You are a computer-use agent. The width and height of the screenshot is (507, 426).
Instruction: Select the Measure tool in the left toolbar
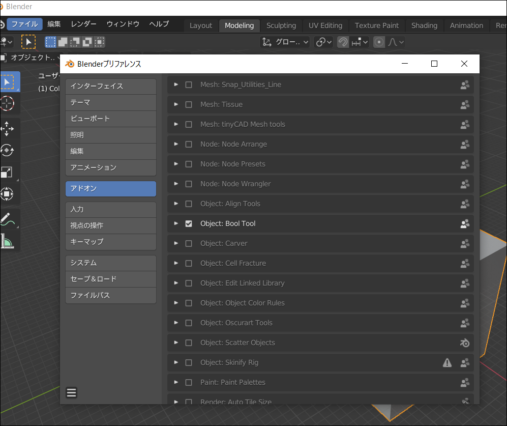pyautogui.click(x=7, y=241)
